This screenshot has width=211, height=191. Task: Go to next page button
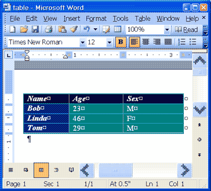click(200, 155)
